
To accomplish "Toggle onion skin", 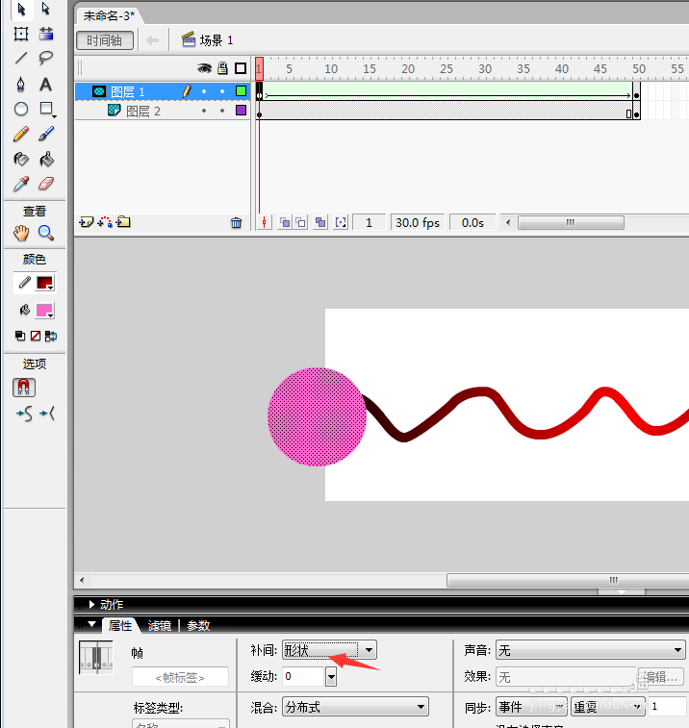I will 284,223.
